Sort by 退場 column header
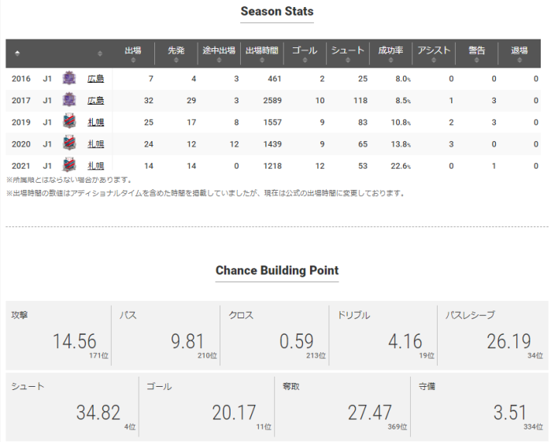 pos(520,54)
